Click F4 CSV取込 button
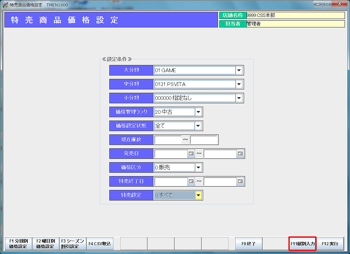Image resolution: width=350 pixels, height=254 pixels. click(100, 244)
